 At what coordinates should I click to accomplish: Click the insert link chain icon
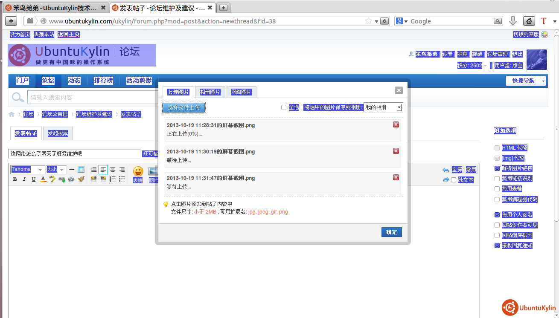(x=62, y=179)
